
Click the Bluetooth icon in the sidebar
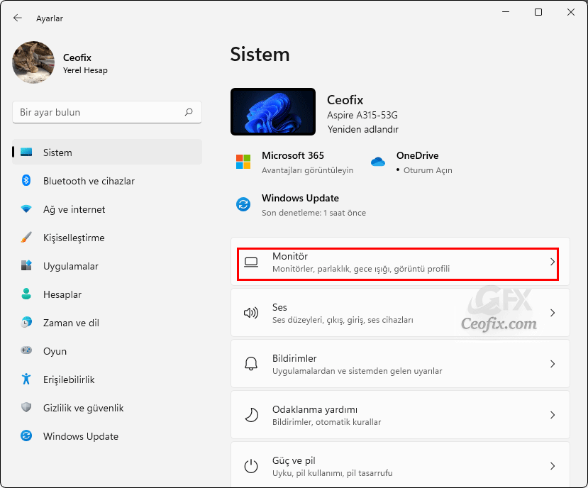[26, 180]
